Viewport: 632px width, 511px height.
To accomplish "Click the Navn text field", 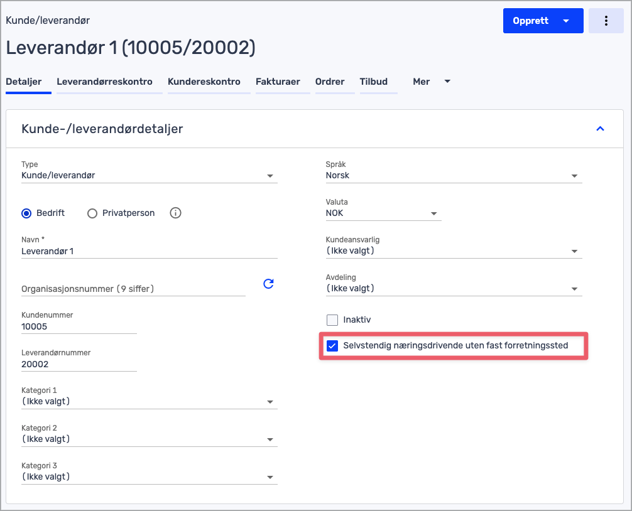I will [149, 251].
